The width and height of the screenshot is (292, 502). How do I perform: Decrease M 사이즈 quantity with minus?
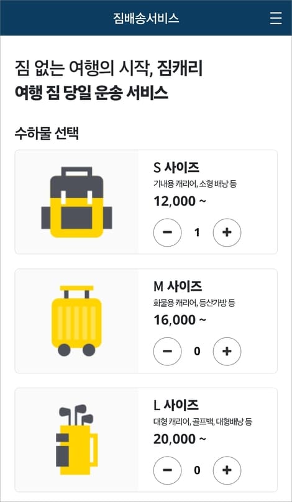[168, 351]
